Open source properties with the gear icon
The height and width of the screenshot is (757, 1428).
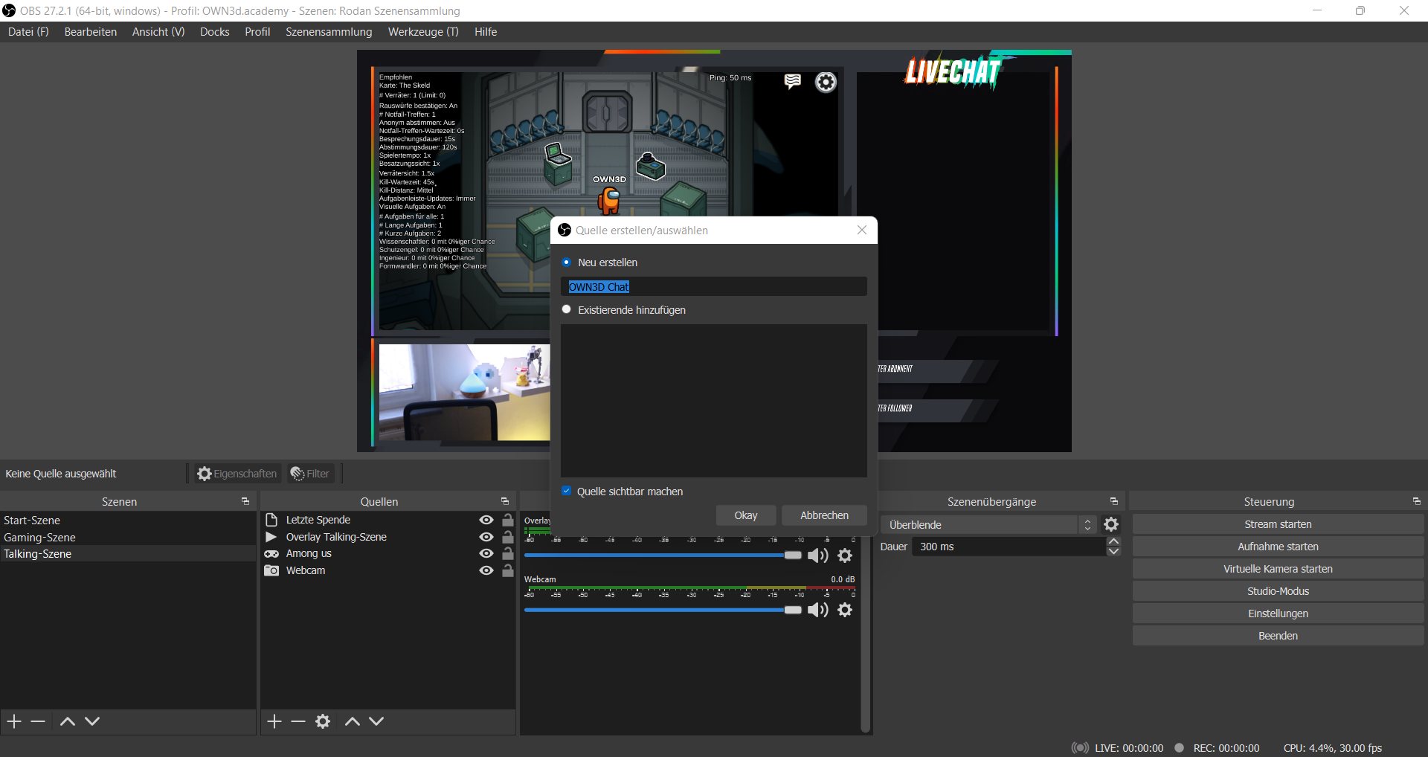pyautogui.click(x=323, y=721)
